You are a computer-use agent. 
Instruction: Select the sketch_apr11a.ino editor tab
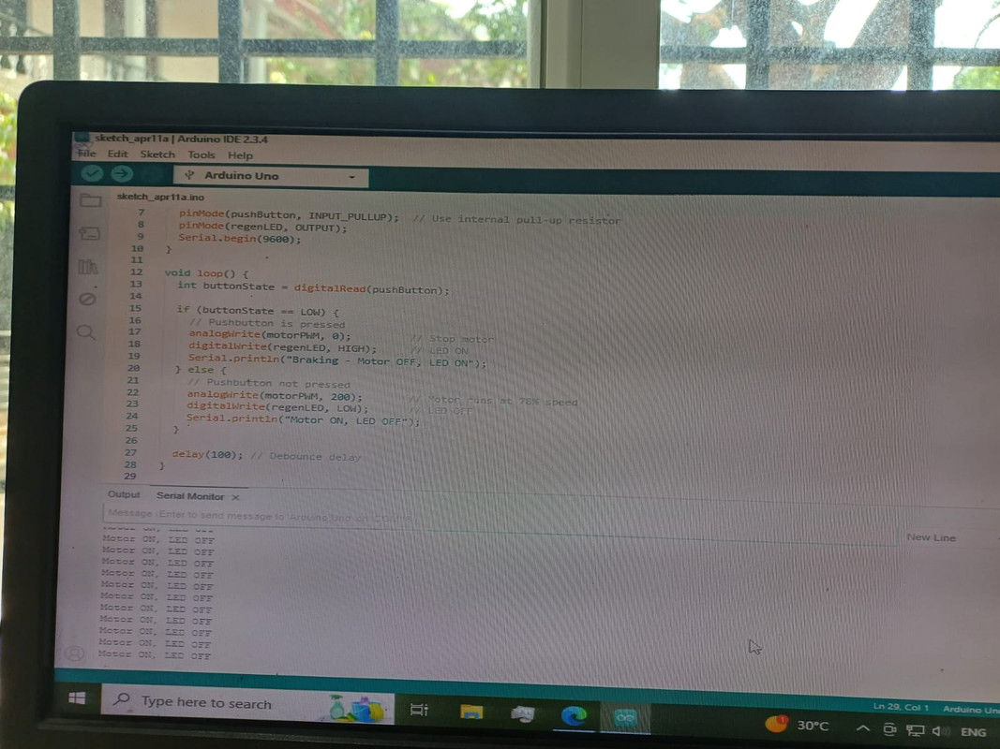tap(160, 197)
